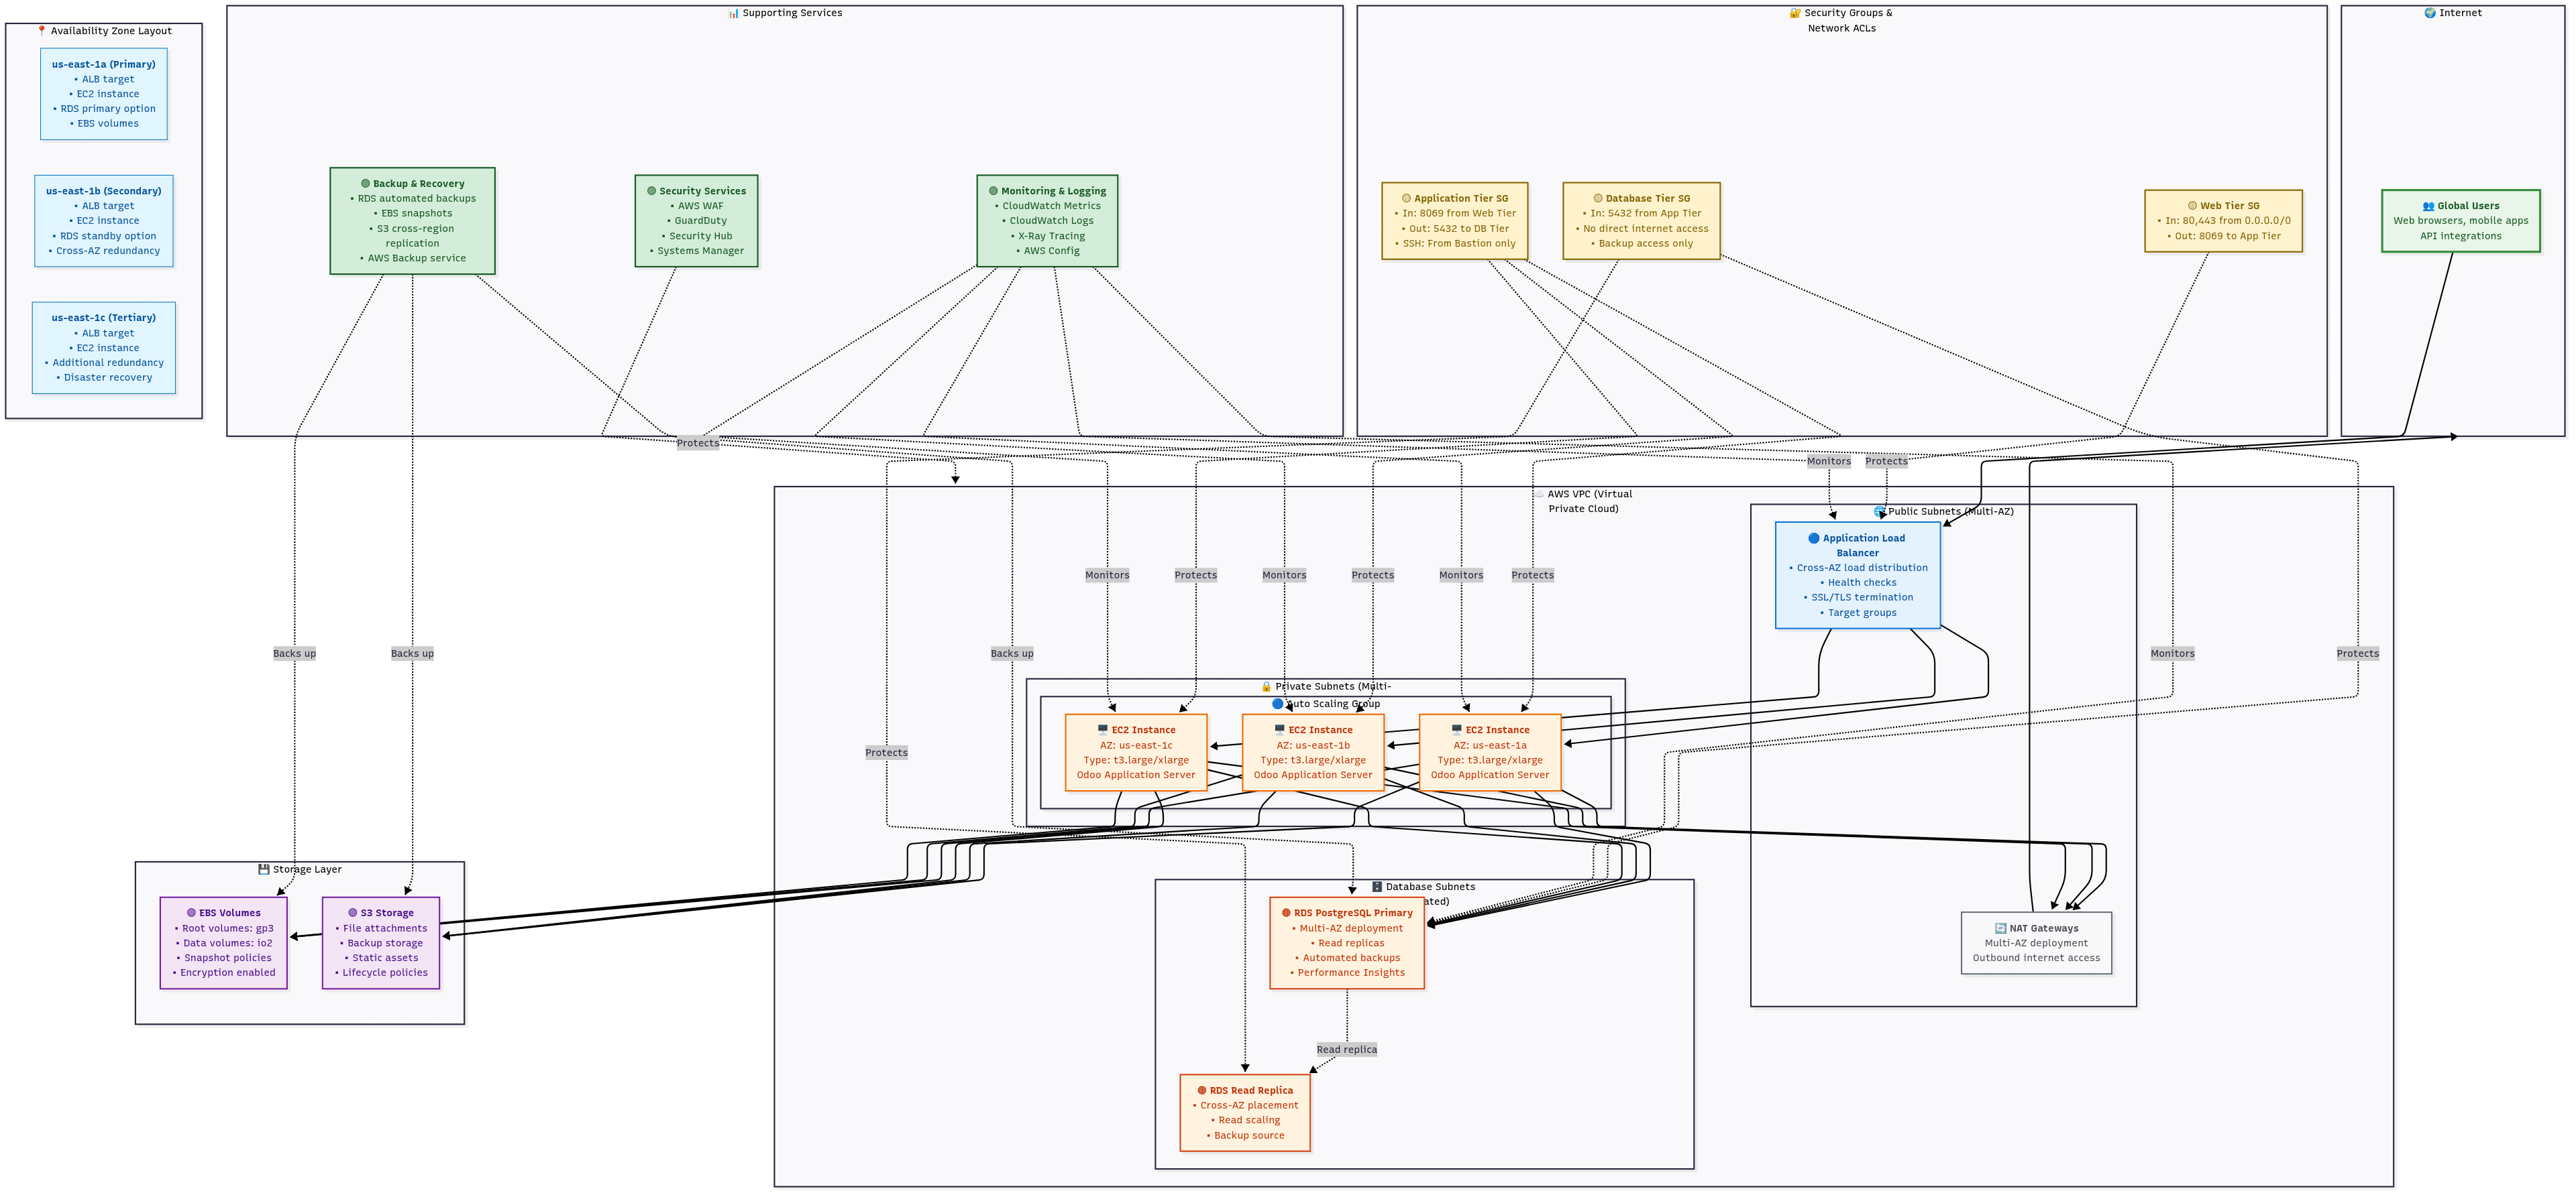Select the Backup & Recovery node
Screen dimensions: 2576x1195
click(x=412, y=221)
